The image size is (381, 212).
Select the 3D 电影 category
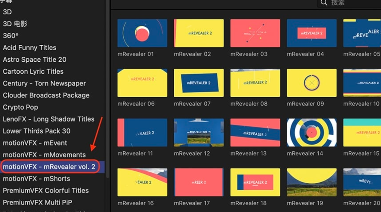pyautogui.click(x=15, y=24)
